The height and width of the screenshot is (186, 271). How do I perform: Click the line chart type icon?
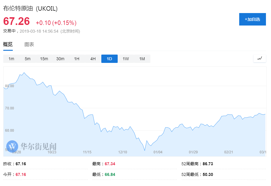(x=259, y=58)
